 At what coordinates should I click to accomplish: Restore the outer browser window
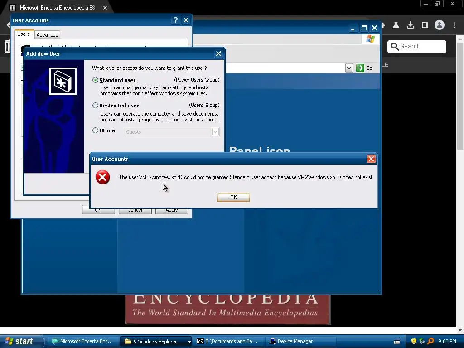click(437, 4)
